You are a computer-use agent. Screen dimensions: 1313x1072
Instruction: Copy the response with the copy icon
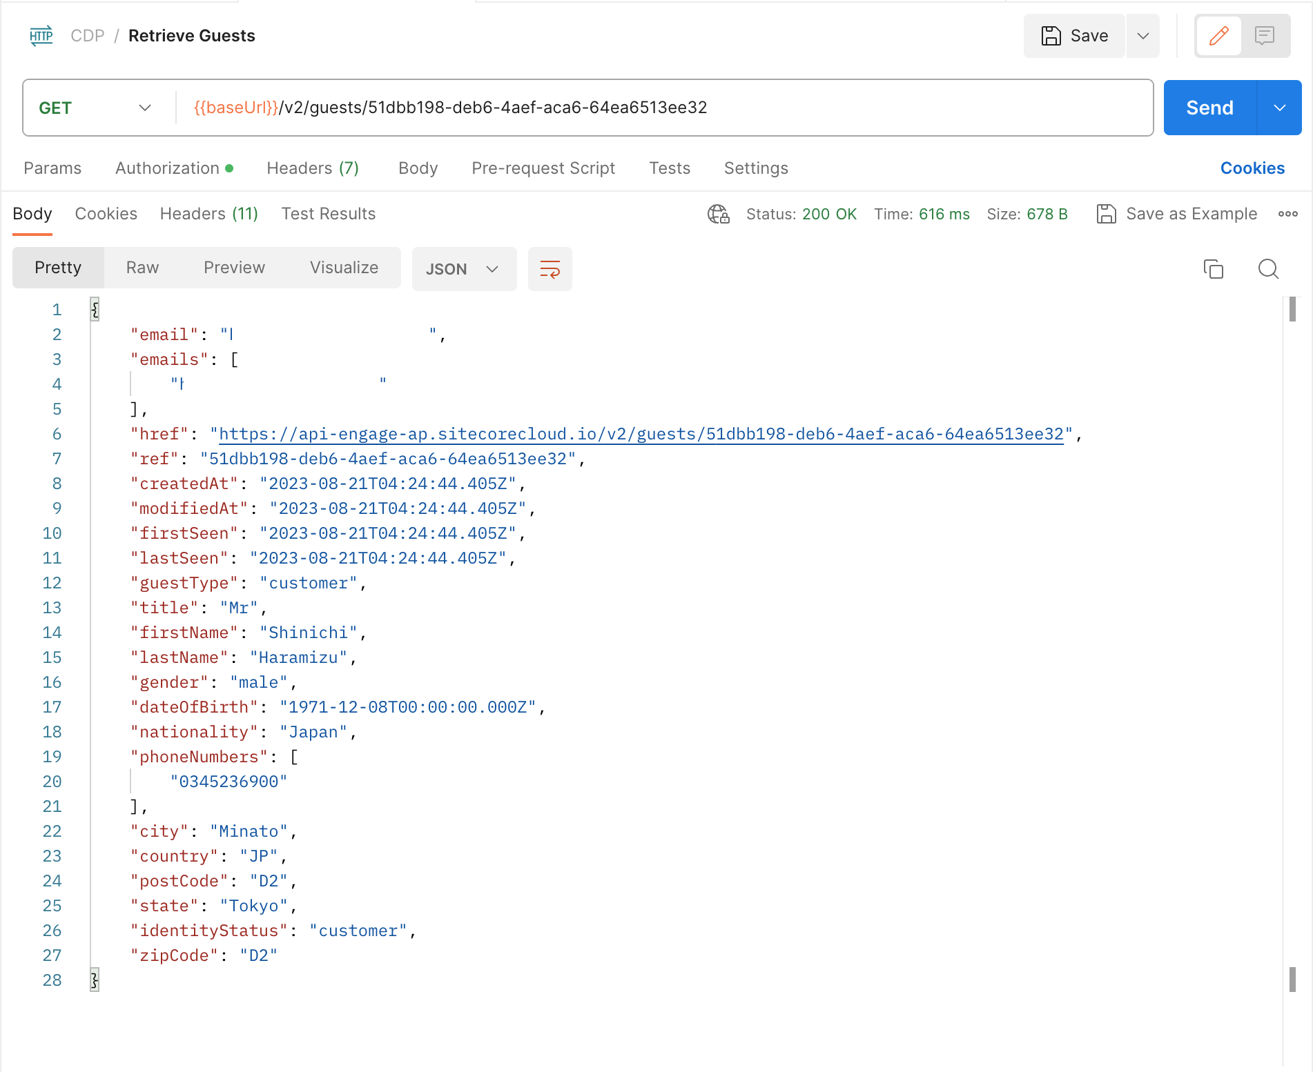1213,269
